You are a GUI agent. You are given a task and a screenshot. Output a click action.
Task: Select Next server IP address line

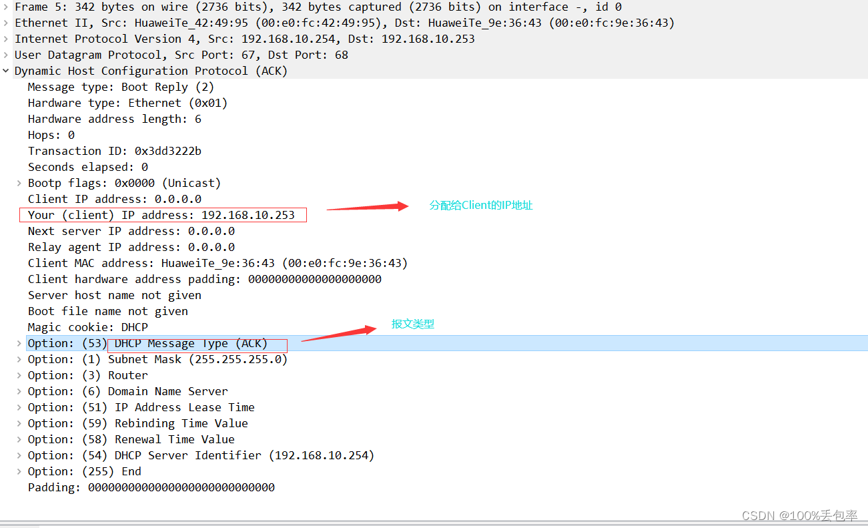(x=131, y=232)
